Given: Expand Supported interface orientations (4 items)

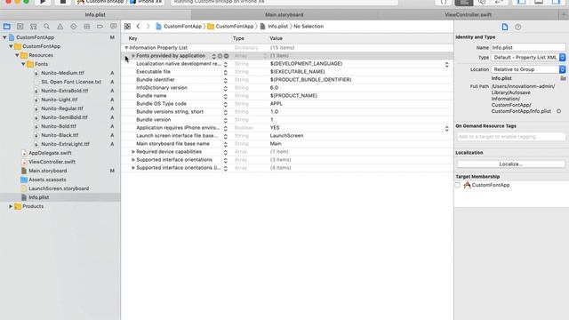Looking at the screenshot, I should coord(133,168).
